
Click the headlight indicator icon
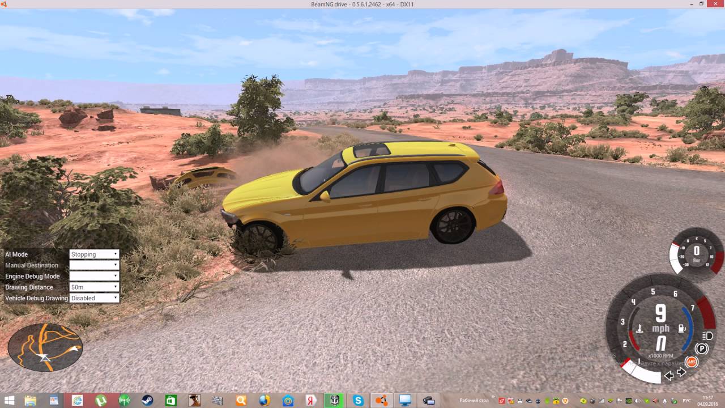click(707, 336)
